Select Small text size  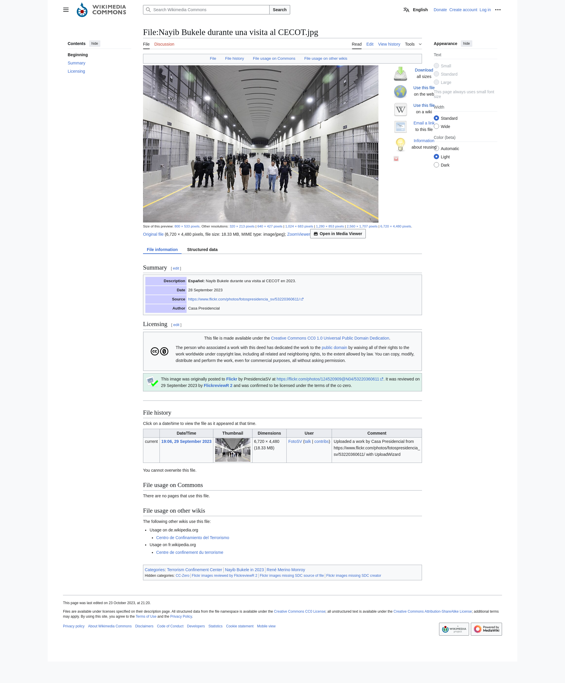click(436, 66)
